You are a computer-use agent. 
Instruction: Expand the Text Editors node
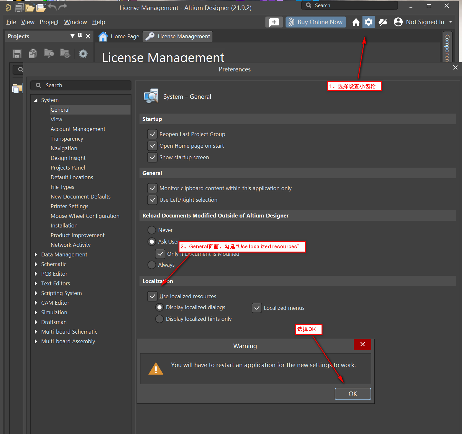36,283
